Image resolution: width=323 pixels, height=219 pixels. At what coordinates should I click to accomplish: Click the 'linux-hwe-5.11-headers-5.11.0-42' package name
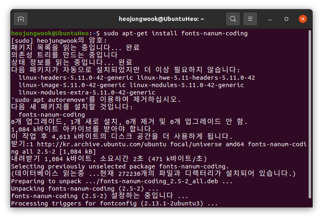[196, 78]
